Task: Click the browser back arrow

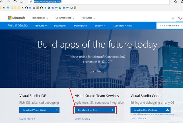Action: pyautogui.click(x=1, y=2)
